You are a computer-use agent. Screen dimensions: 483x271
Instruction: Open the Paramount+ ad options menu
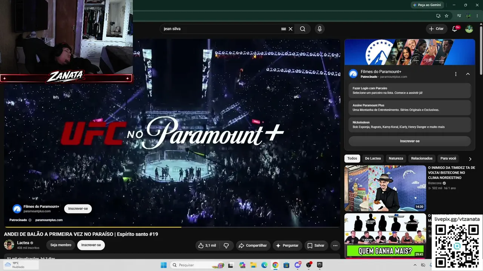coord(456,74)
